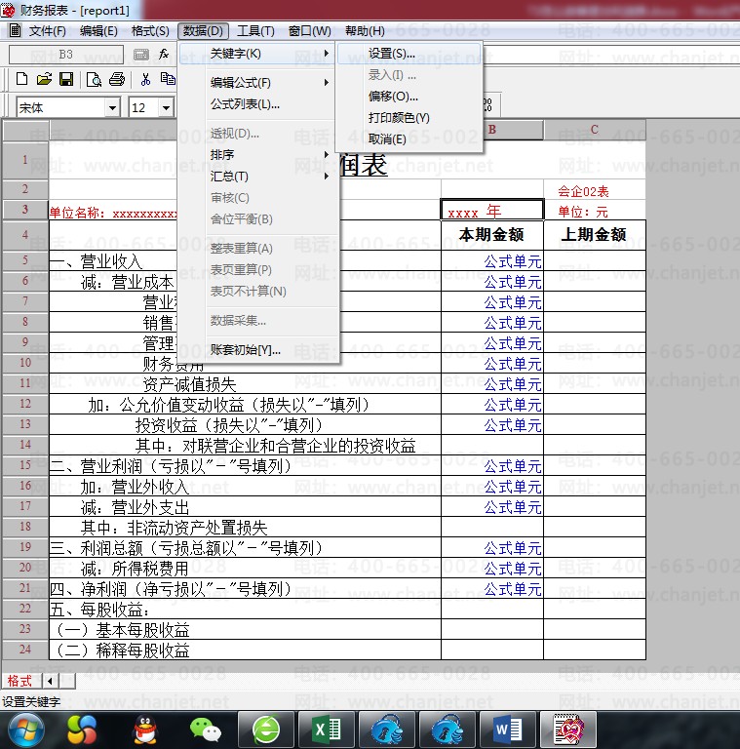This screenshot has width=740, height=749.
Task: Open Word taskbar icon
Action: pyautogui.click(x=508, y=729)
